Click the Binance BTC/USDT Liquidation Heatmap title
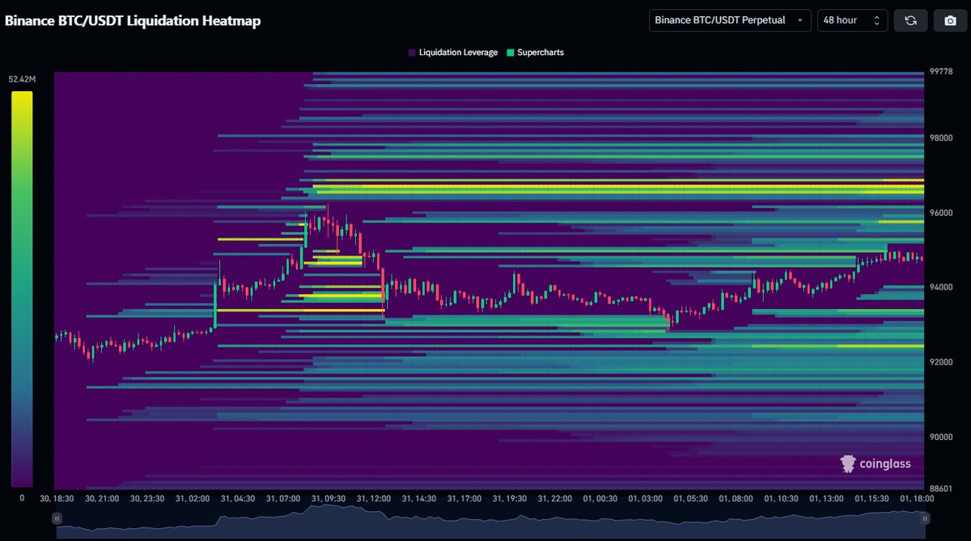Image resolution: width=971 pixels, height=541 pixels. [x=133, y=21]
